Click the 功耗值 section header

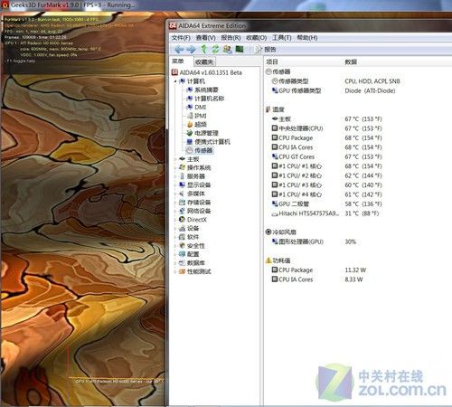point(278,260)
